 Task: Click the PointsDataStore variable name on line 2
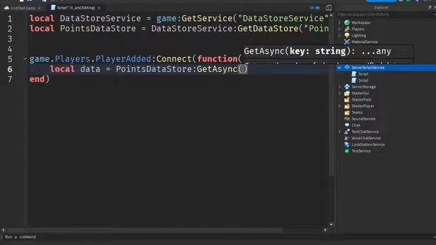point(98,29)
